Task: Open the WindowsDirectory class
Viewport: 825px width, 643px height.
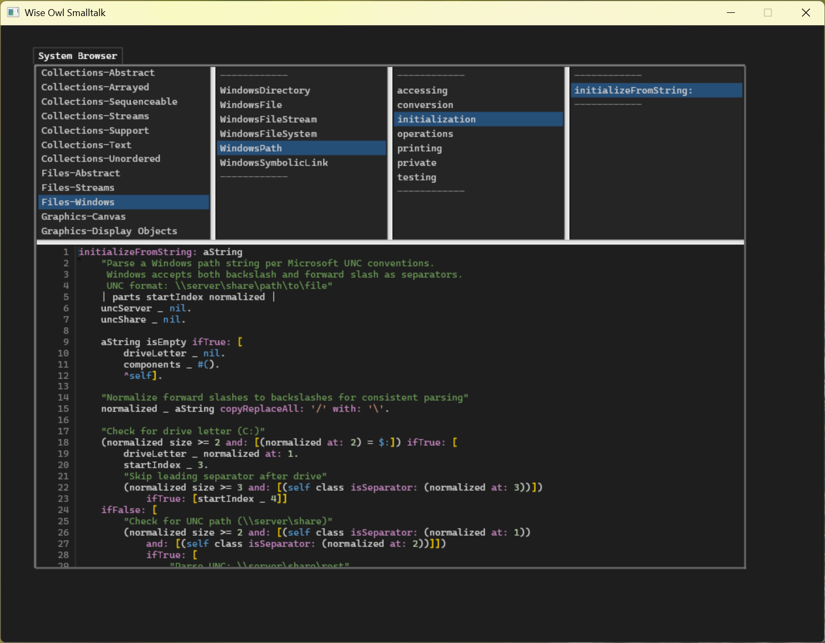Action: [x=265, y=90]
